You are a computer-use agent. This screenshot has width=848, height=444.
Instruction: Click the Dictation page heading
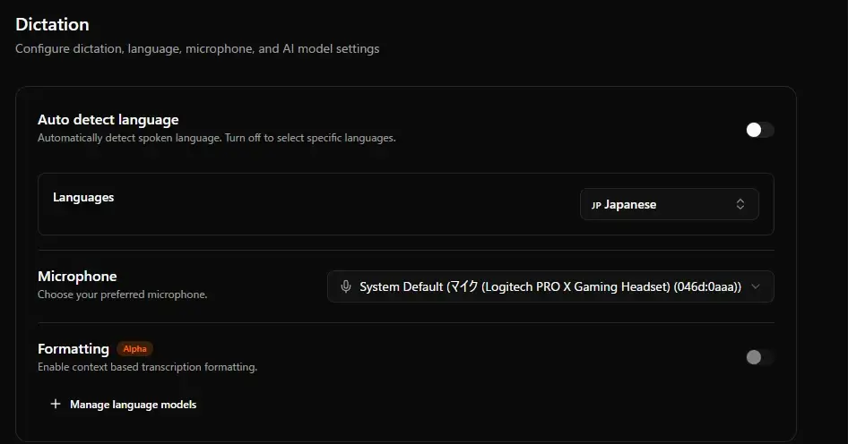tap(53, 24)
